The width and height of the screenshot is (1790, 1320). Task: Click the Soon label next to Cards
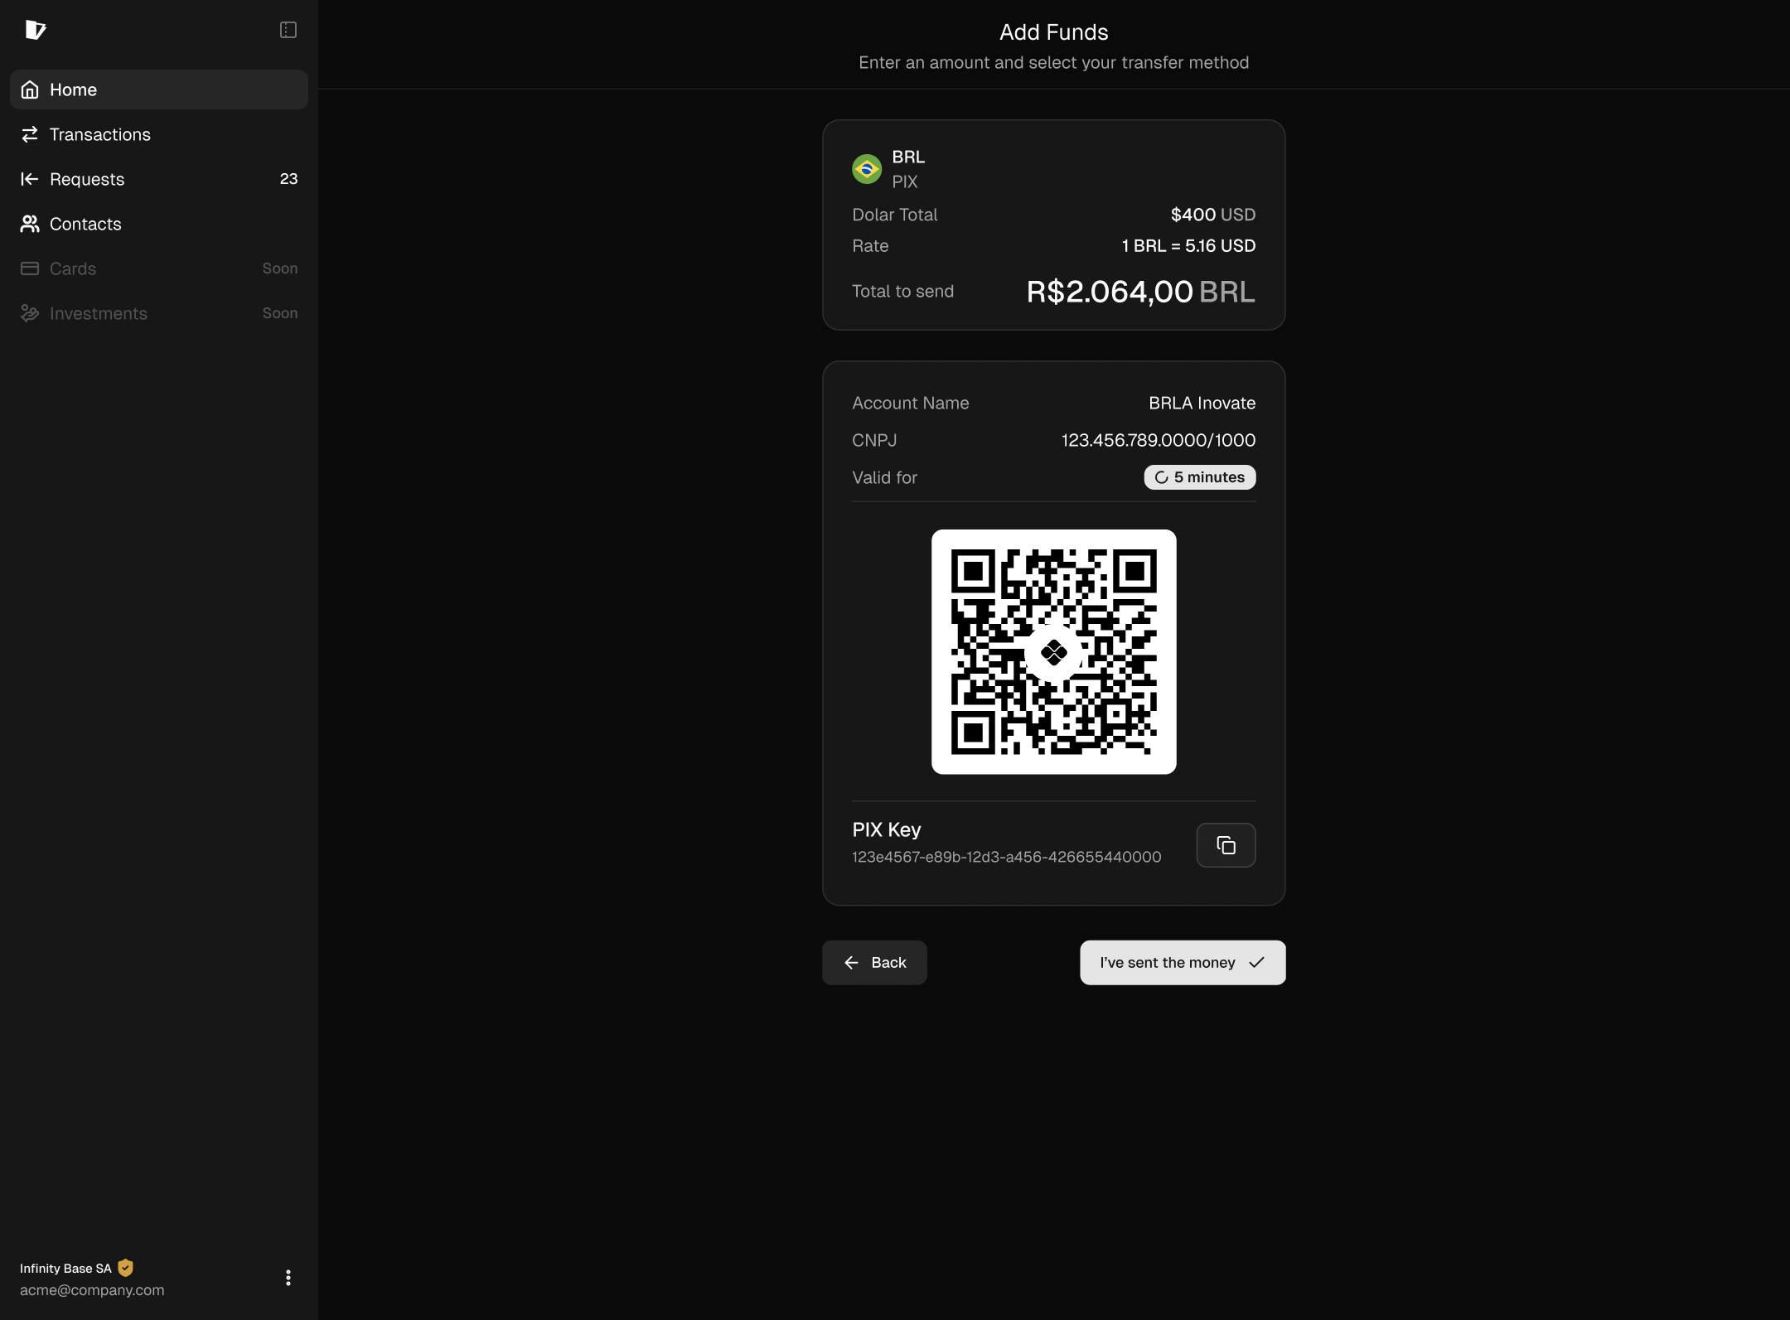click(280, 268)
